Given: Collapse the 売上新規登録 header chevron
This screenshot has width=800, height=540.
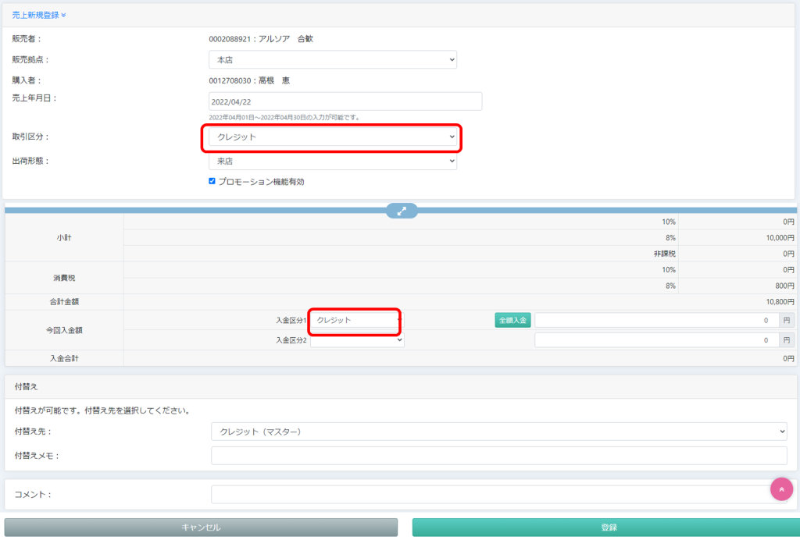Looking at the screenshot, I should click(x=64, y=15).
